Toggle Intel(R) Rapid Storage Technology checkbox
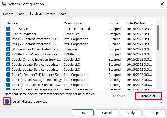Image resolution: width=167 pixels, height=118 pixels. pos(8,80)
